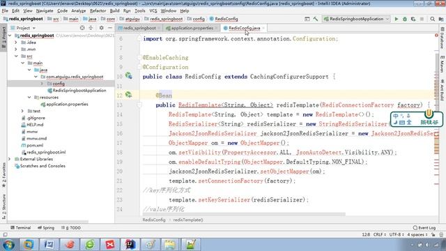Image resolution: width=446 pixels, height=251 pixels.
Task: Open the Ant Build side tool window
Action: (x=443, y=91)
